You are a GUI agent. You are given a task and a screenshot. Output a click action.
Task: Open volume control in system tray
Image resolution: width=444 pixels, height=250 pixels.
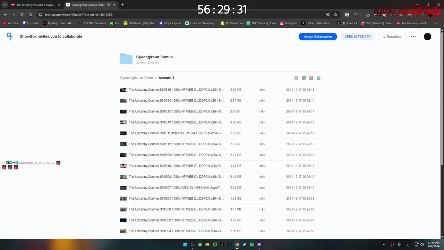point(422,244)
